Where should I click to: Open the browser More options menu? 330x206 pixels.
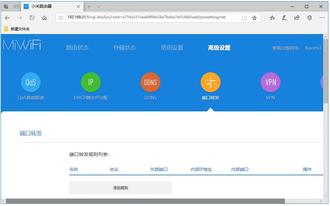[x=322, y=18]
